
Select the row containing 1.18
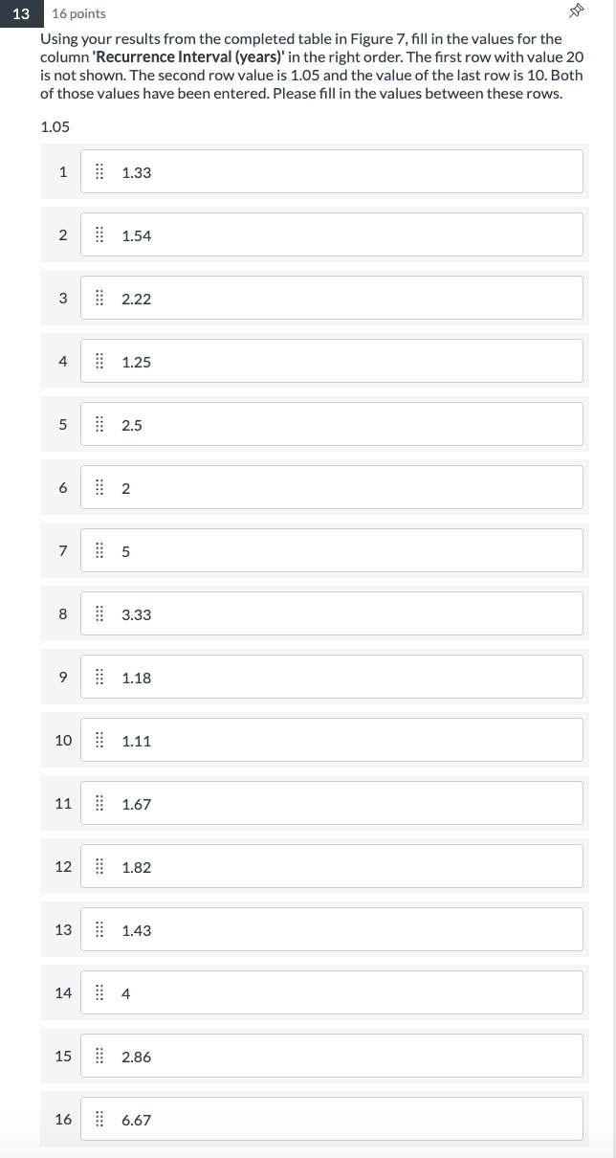(332, 677)
